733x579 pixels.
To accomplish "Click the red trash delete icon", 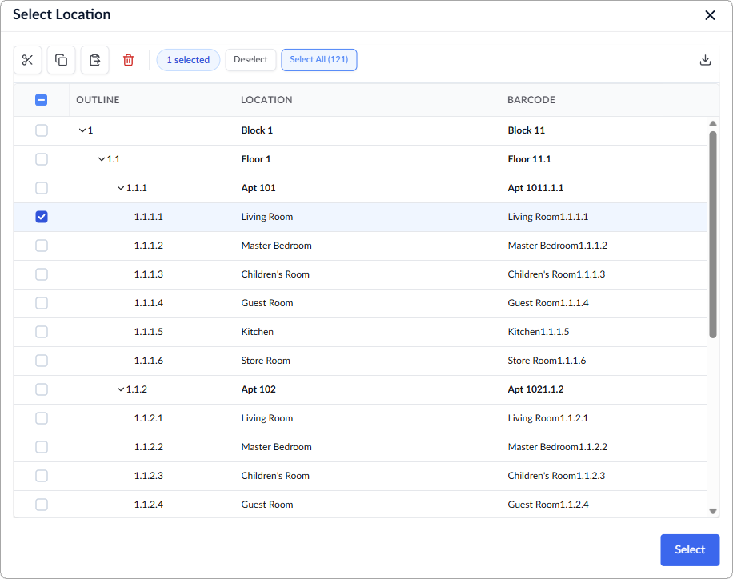I will click(129, 60).
